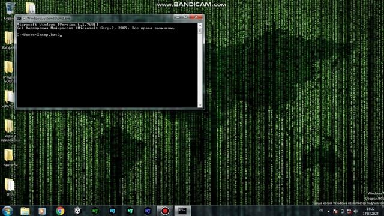Image resolution: width=384 pixels, height=216 pixels.
Task: Select the 'пентагон' desktop folder
Action: tap(10, 158)
